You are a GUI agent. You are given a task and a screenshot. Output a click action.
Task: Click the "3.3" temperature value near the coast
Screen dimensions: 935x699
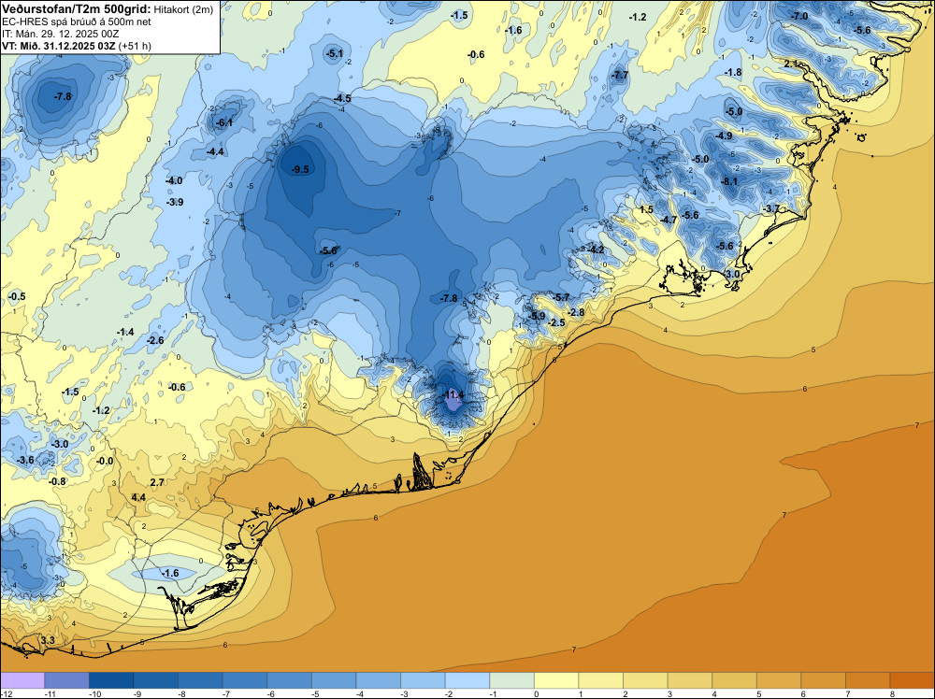[47, 640]
